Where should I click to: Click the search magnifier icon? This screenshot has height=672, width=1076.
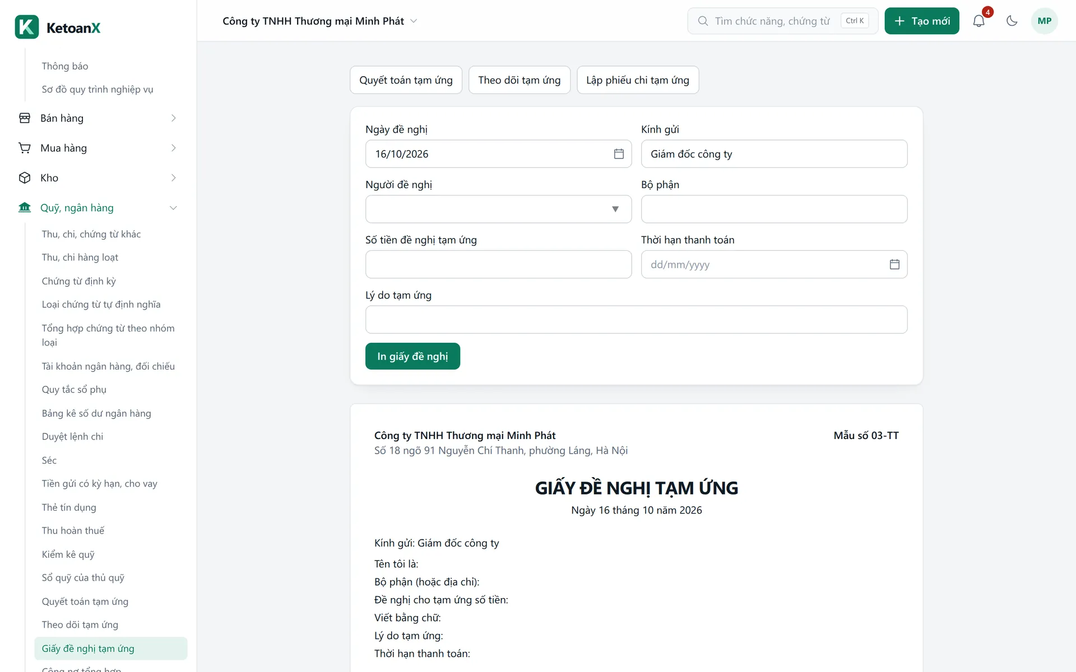703,21
